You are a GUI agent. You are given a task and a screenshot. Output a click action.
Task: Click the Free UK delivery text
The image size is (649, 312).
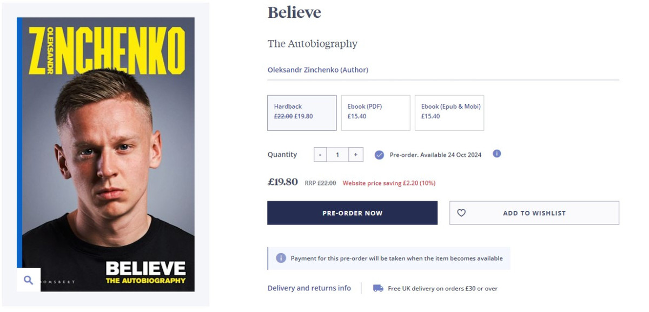click(442, 288)
